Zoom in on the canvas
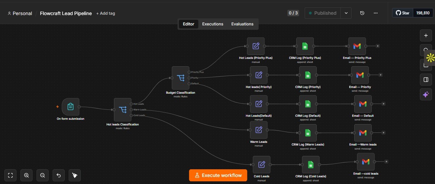This screenshot has width=435, height=184. tap(26, 175)
